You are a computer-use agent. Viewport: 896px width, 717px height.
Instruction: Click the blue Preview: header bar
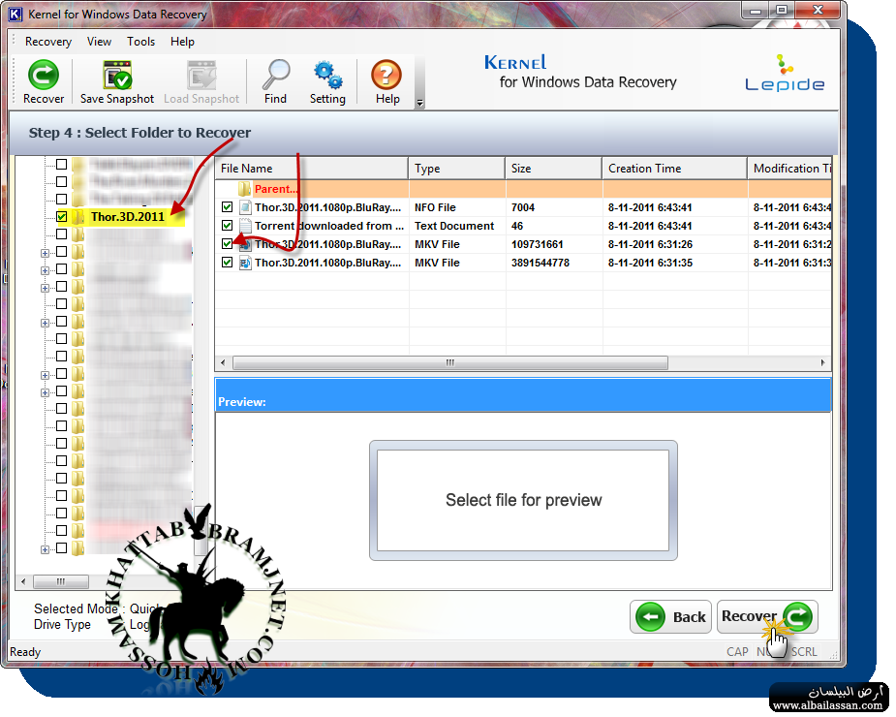click(x=523, y=394)
